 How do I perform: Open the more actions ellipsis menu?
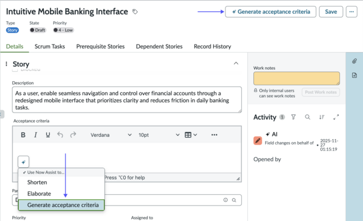coord(351,12)
